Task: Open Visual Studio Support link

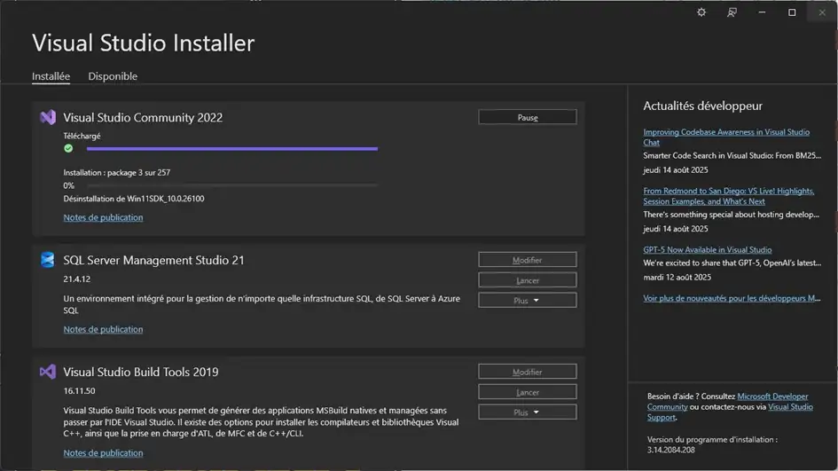Action: point(730,412)
